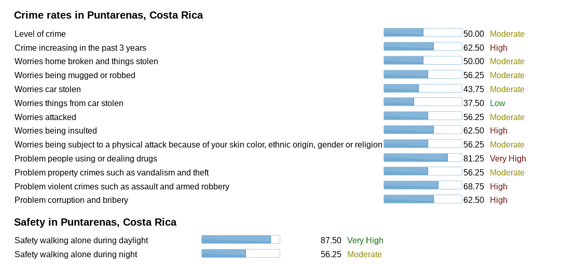Click the 'Worries things from car stolen' bar
Image resolution: width=575 pixels, height=265 pixels.
pos(422,102)
